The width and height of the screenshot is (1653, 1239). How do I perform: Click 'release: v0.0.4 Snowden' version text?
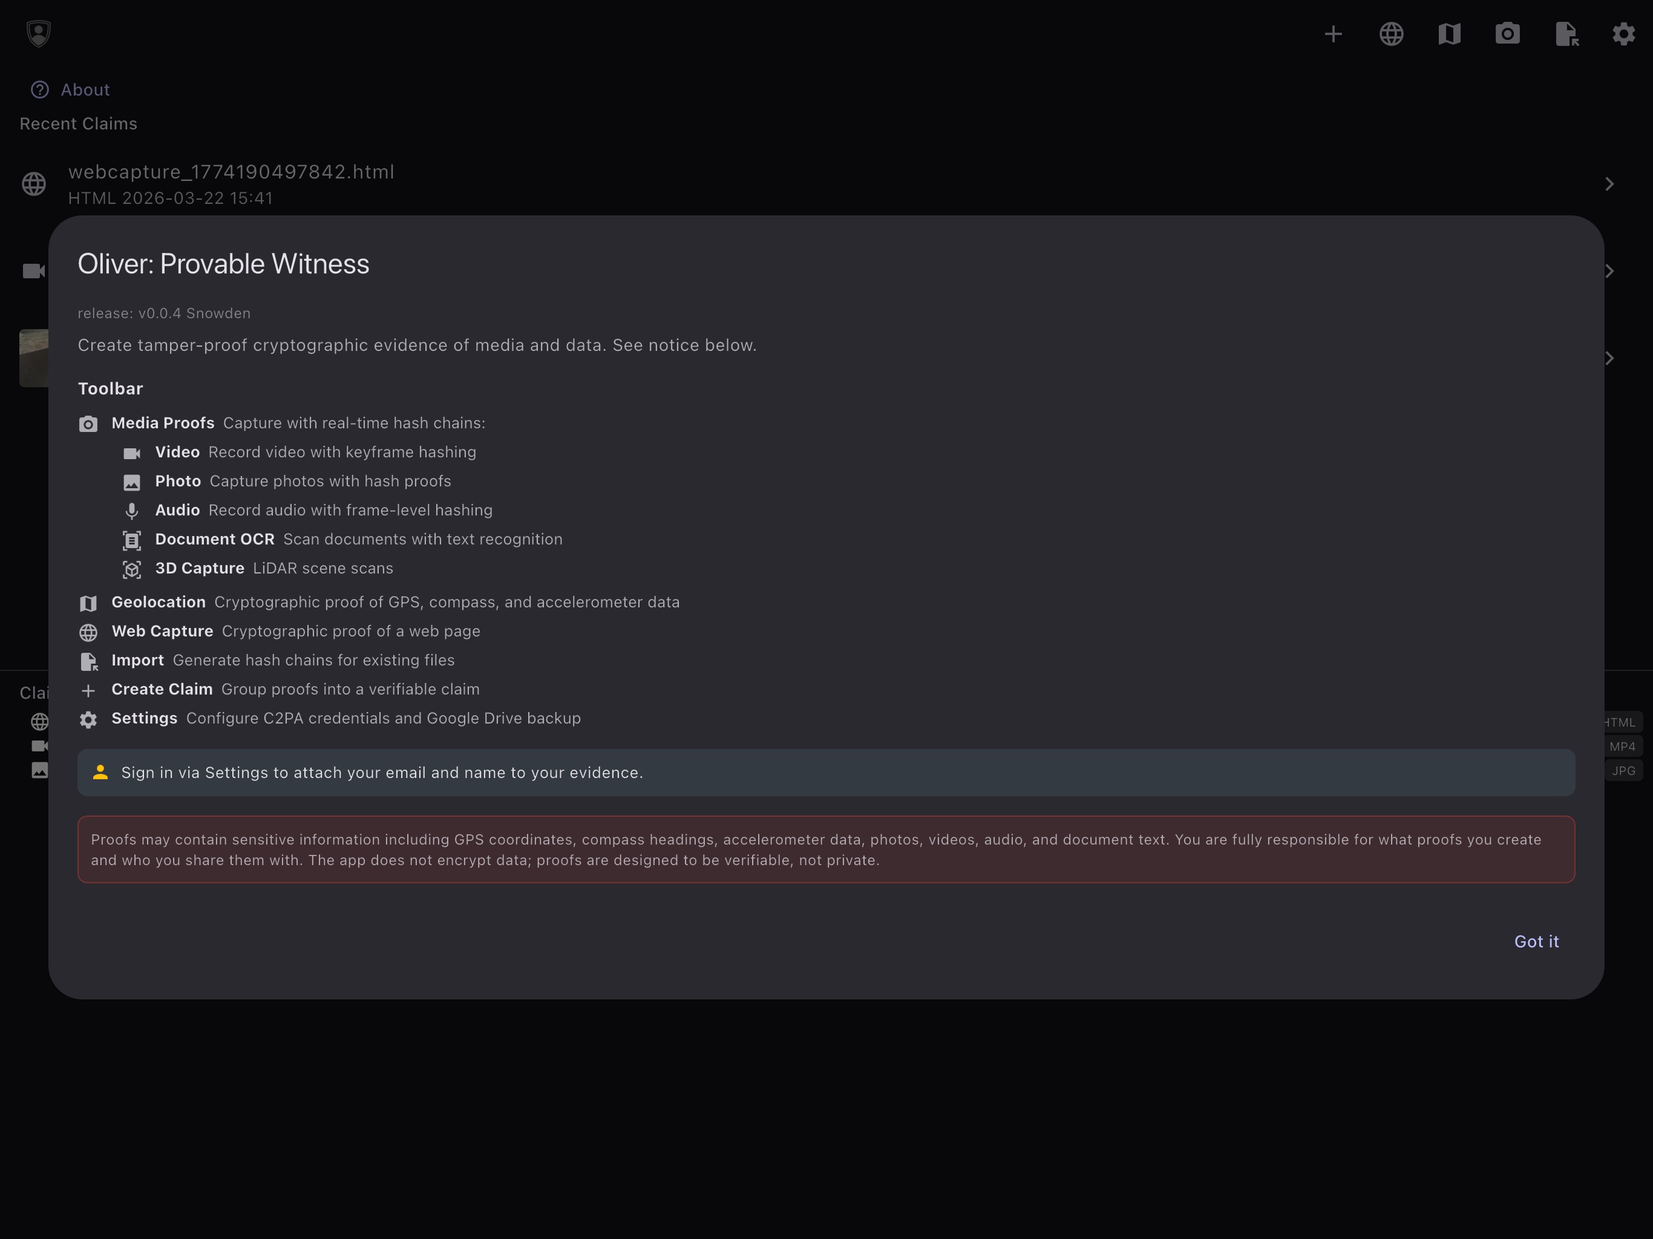click(165, 313)
